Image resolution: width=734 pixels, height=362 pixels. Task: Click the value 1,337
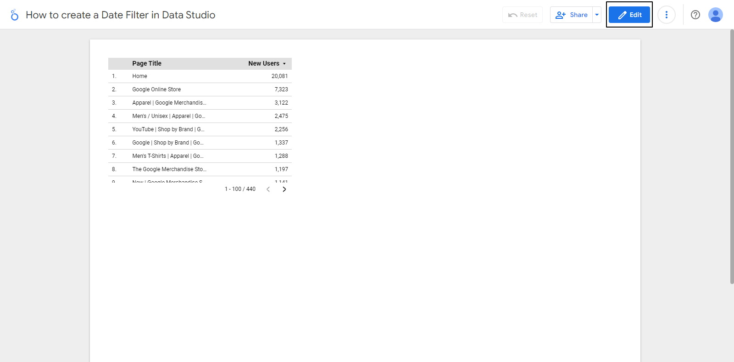281,143
